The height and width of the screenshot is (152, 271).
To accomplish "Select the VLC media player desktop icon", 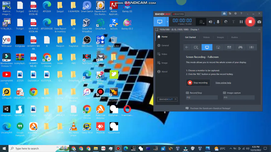I will (74, 129).
